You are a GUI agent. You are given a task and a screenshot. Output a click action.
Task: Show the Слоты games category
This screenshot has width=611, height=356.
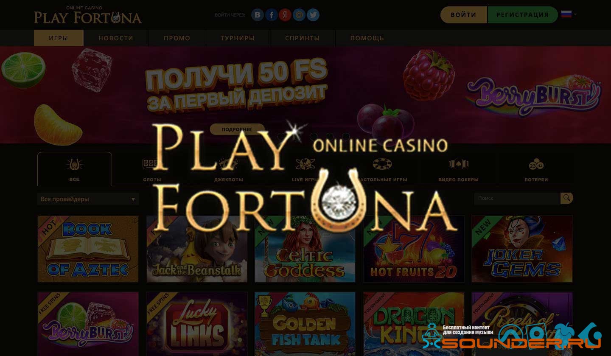[152, 170]
